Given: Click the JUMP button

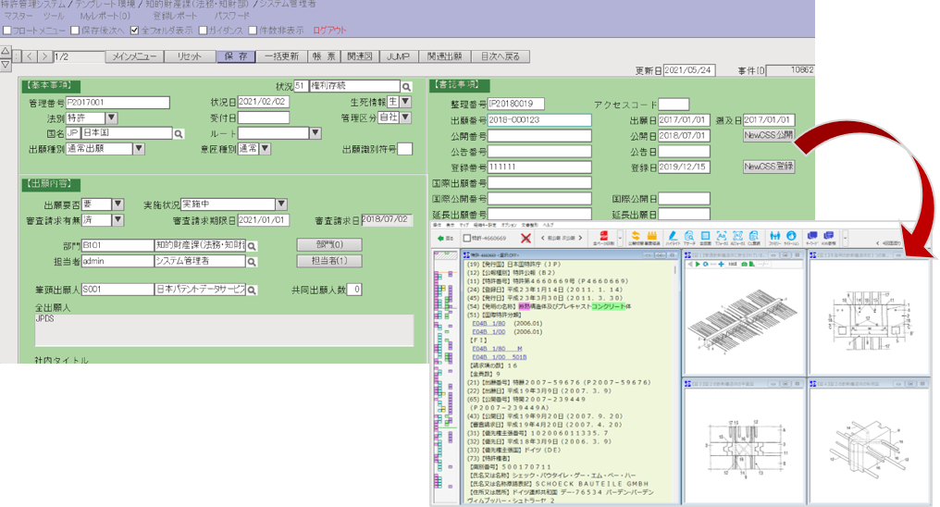Looking at the screenshot, I should [x=398, y=56].
